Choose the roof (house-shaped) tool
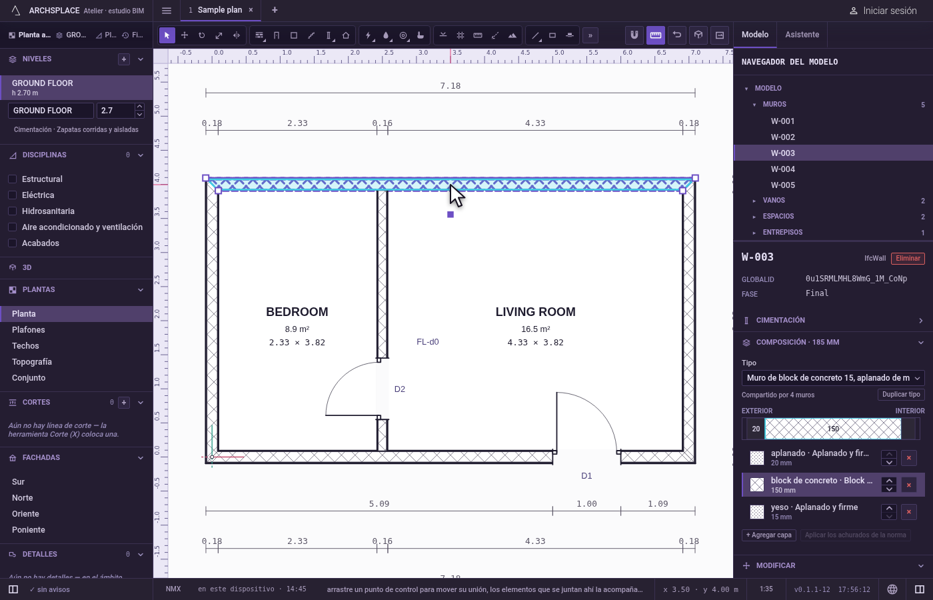The image size is (933, 600). 346,35
